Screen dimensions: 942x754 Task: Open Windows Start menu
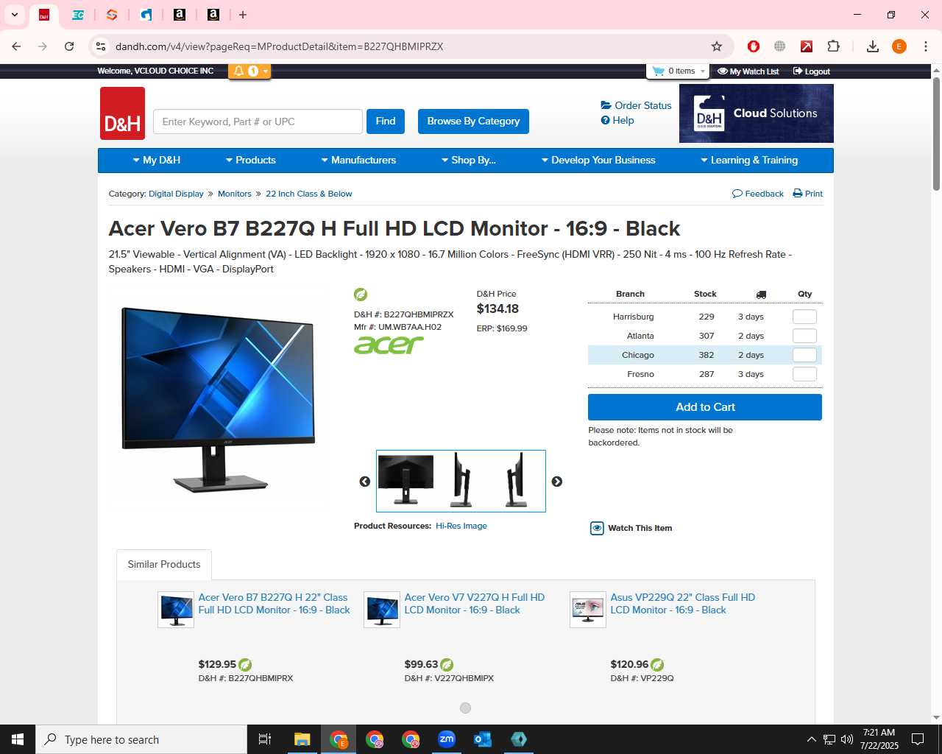click(18, 739)
